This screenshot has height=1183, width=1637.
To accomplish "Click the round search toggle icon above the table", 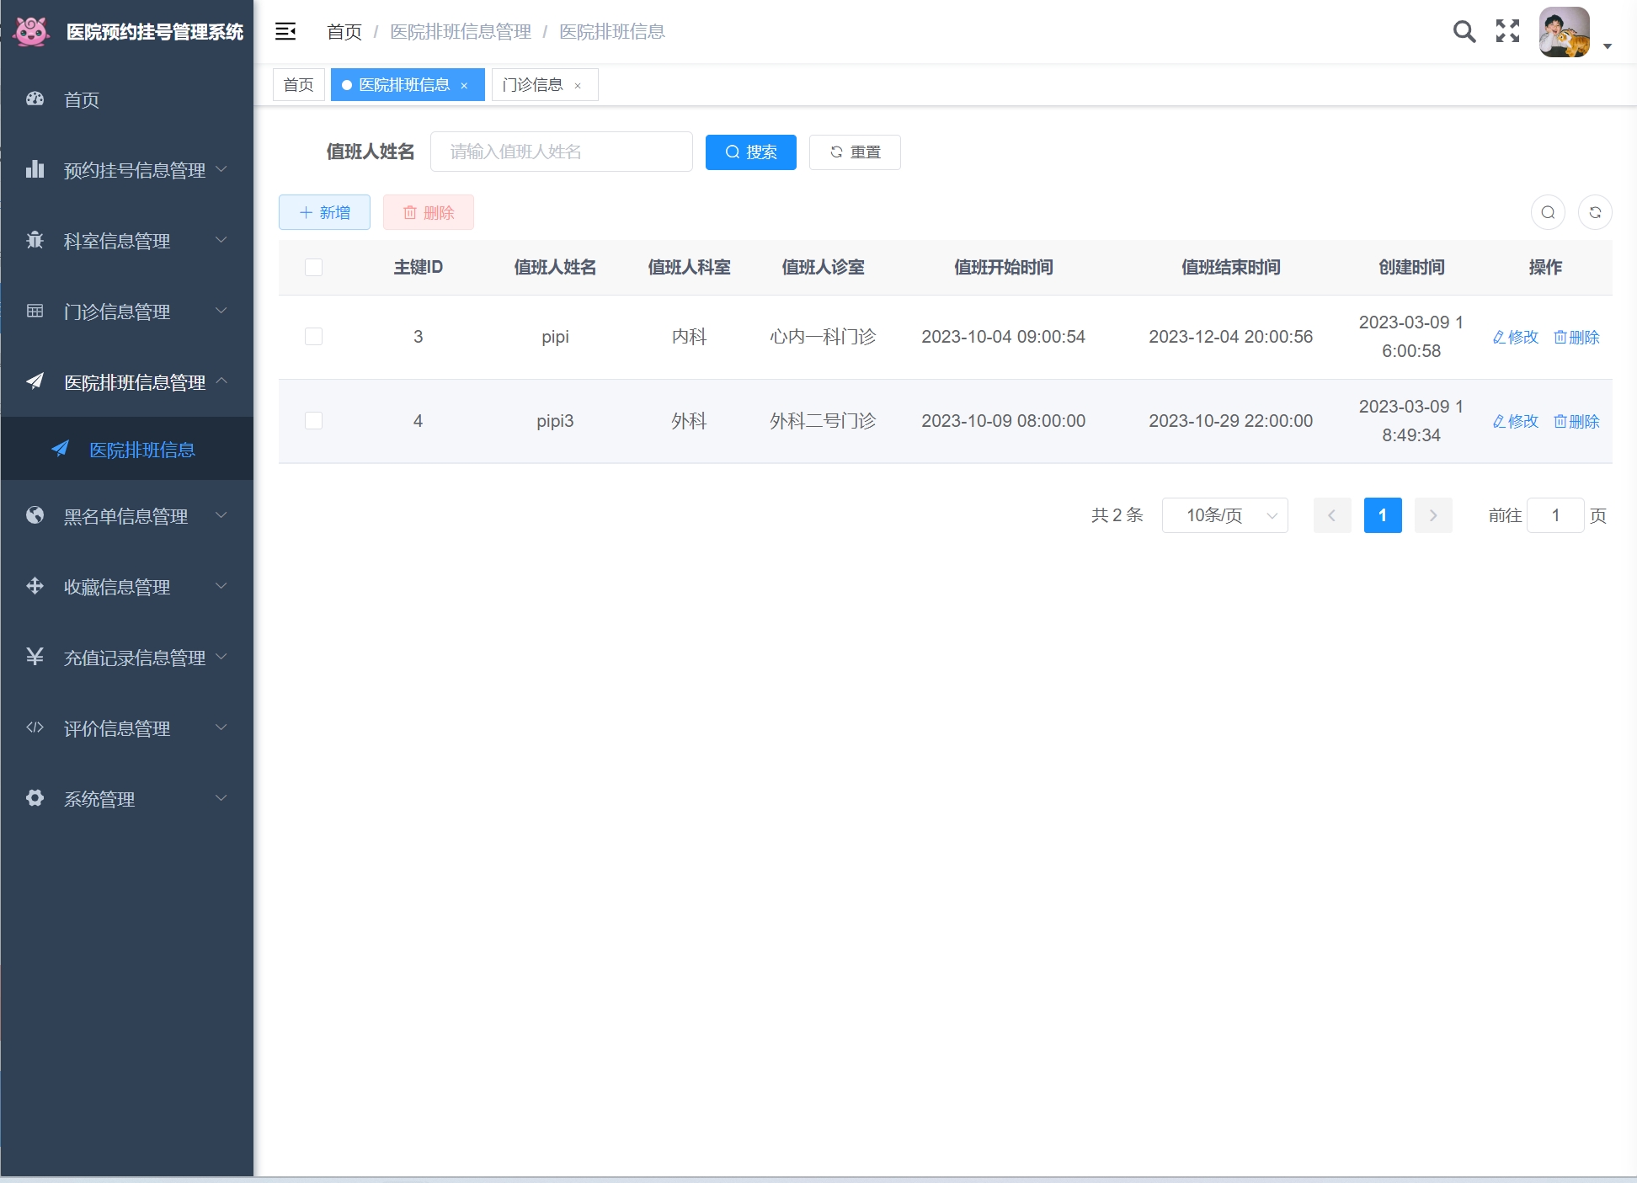I will [1548, 213].
